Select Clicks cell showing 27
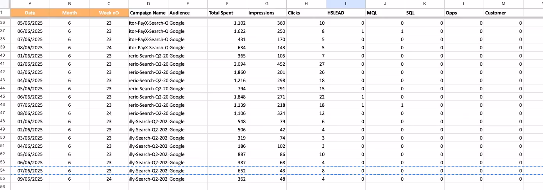This screenshot has height=190, width=543. [306, 64]
